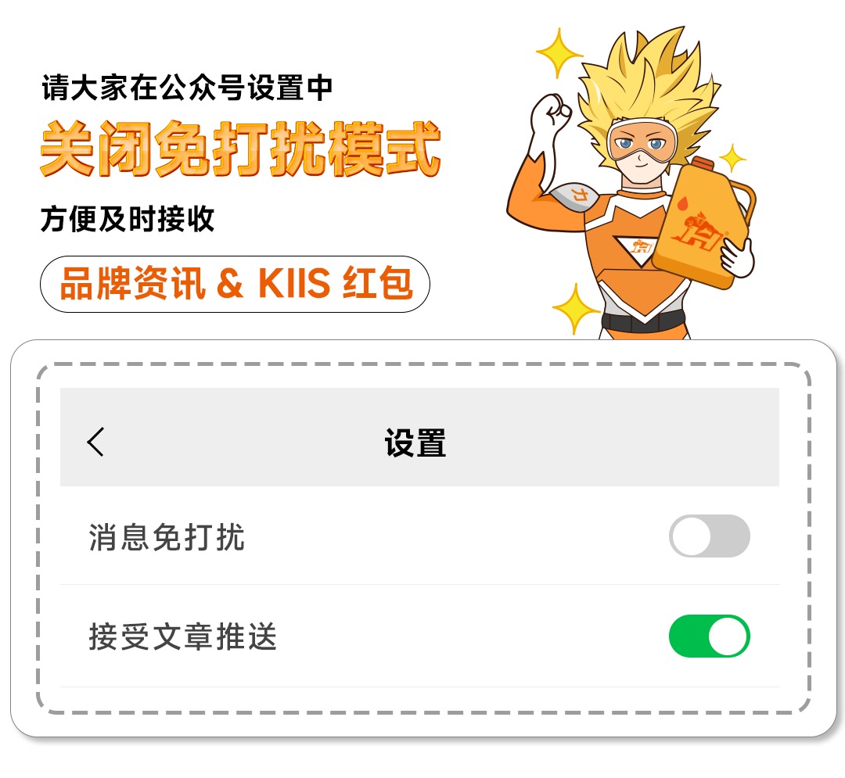Tap the 品牌资讯 & KIIS 红包 pill button
The height and width of the screenshot is (778, 845).
(235, 284)
